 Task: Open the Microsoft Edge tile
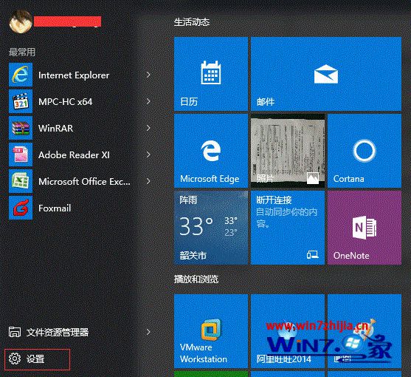click(211, 151)
